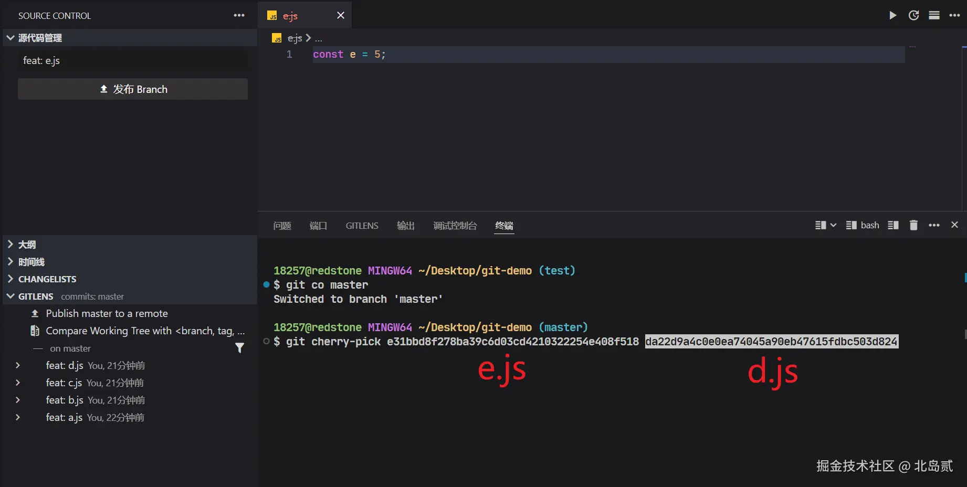Click the circular arrow icon in editor toolbar
Viewport: 967px width, 487px height.
point(913,15)
